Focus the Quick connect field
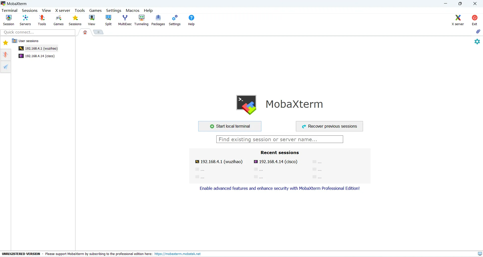 (x=38, y=32)
